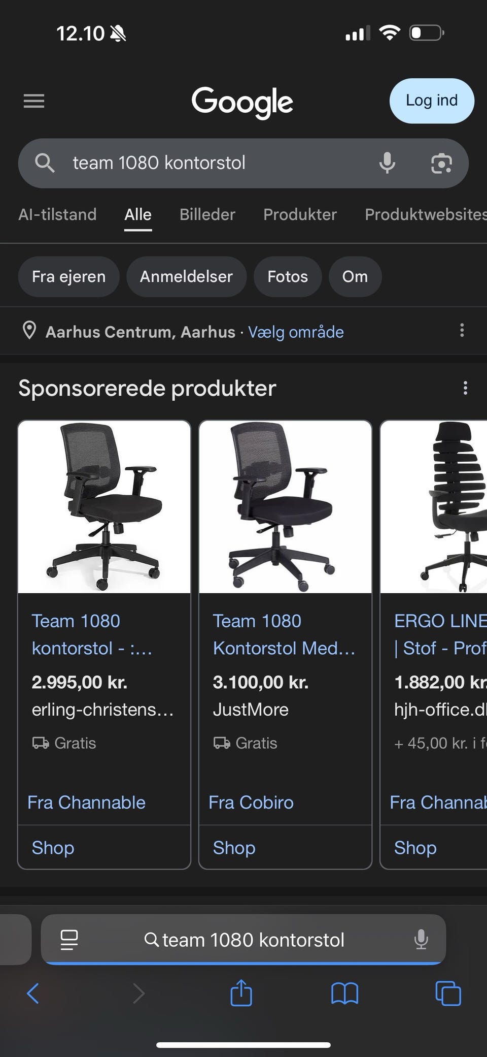Tap the JustMore chair product image
Screen dimensions: 487x1057
coord(285,507)
